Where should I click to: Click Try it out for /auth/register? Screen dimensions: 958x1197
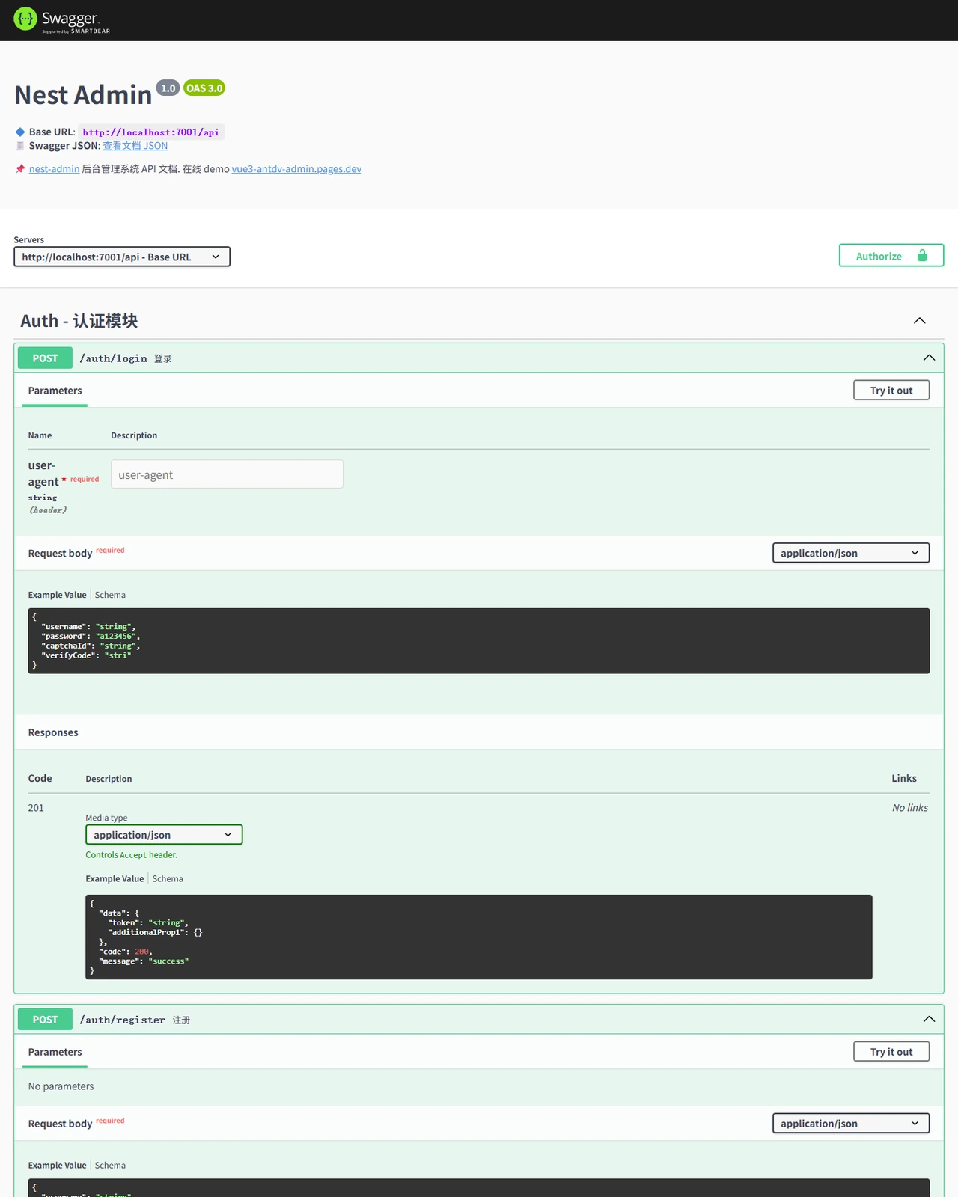pos(891,1052)
